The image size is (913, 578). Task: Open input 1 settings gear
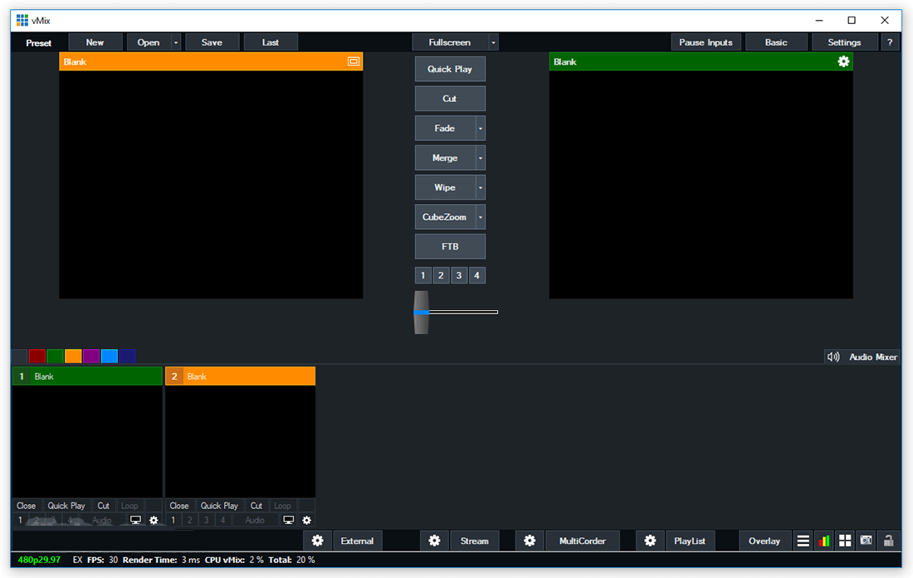point(154,521)
